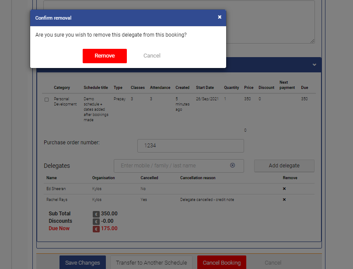The width and height of the screenshot is (353, 269).
Task: Tick the Personal Development schedule row checkbox
Action: click(47, 100)
